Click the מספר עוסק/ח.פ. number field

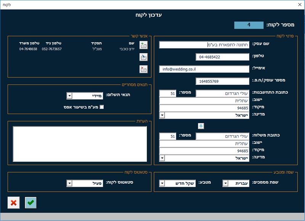(222, 81)
